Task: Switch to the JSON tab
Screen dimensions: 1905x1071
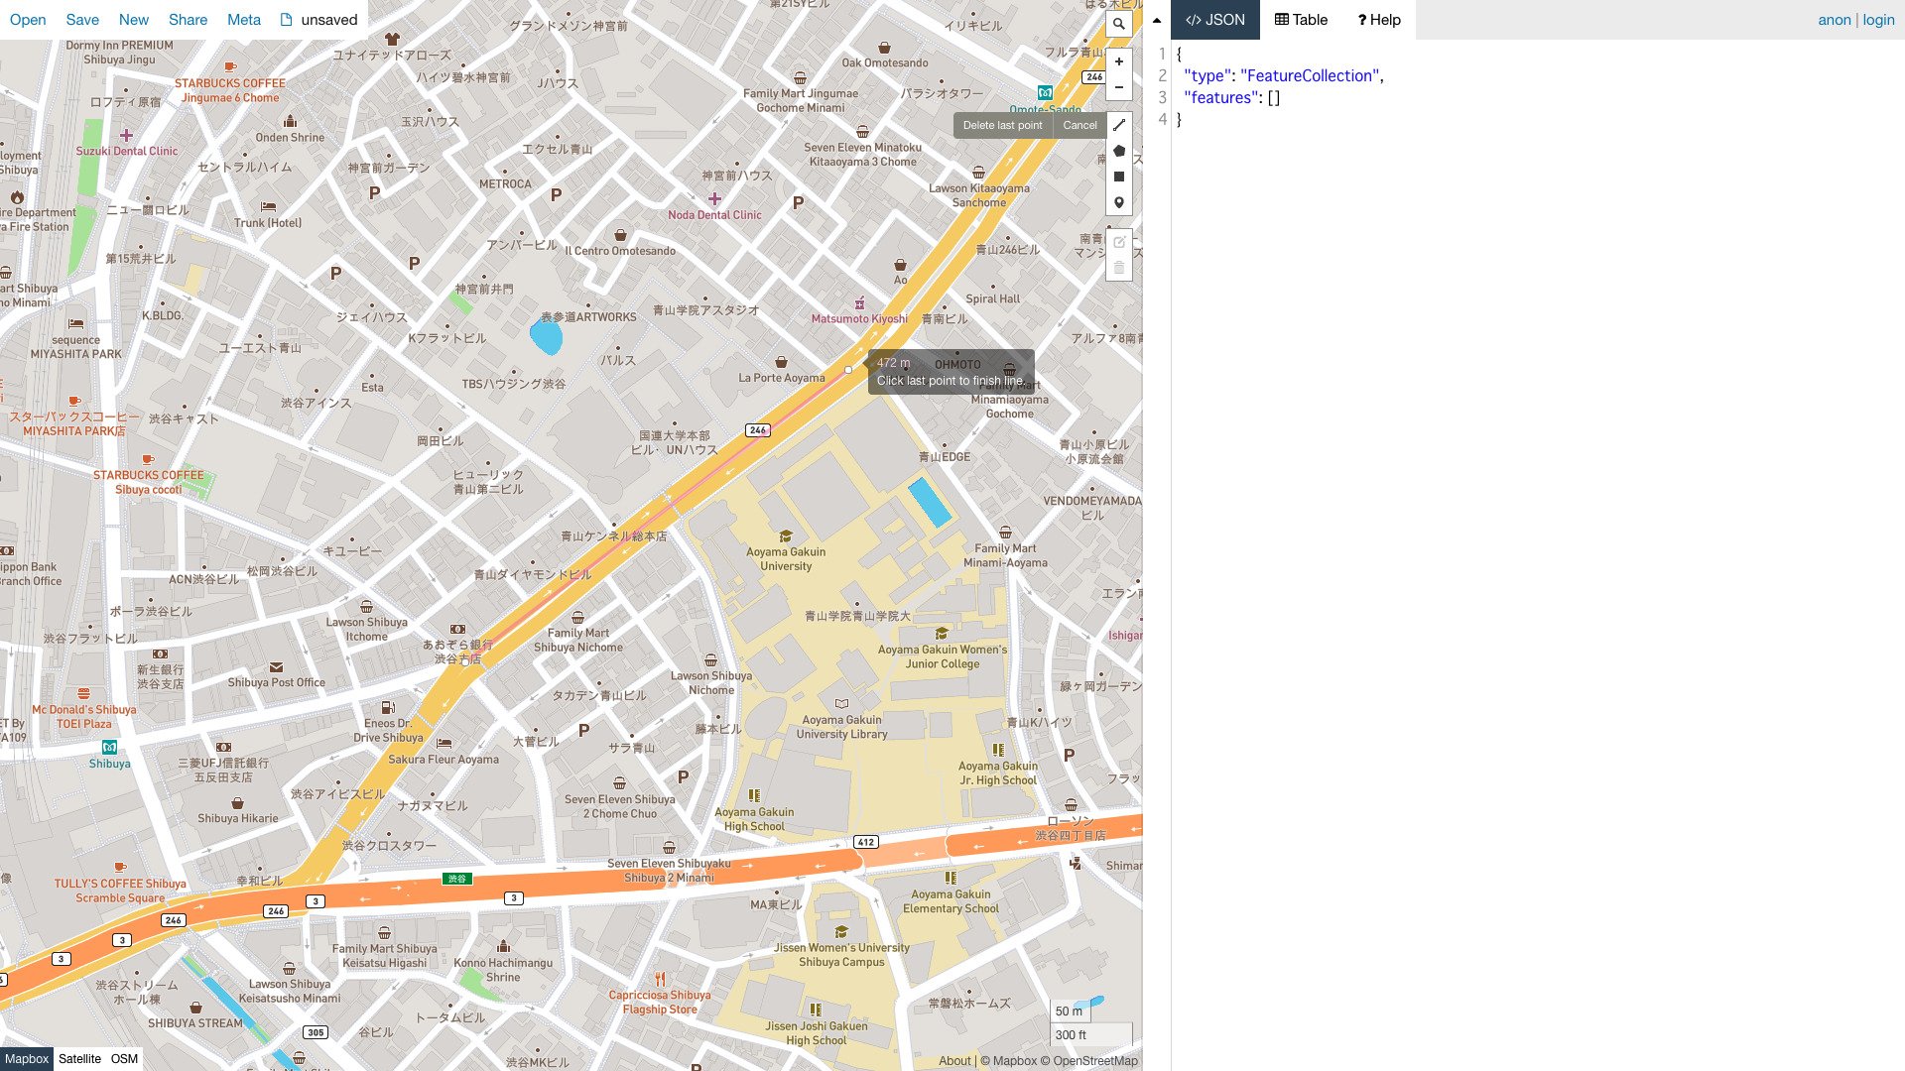Action: pos(1215,20)
